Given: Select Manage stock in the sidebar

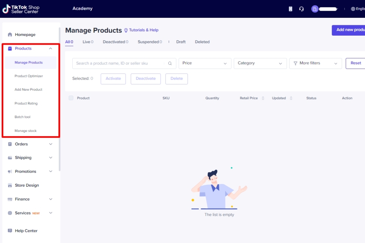Looking at the screenshot, I should 26,131.
